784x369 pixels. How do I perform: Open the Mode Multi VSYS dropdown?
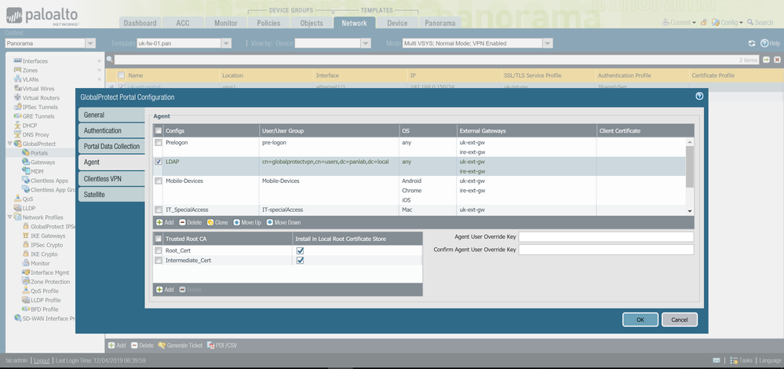[x=547, y=43]
